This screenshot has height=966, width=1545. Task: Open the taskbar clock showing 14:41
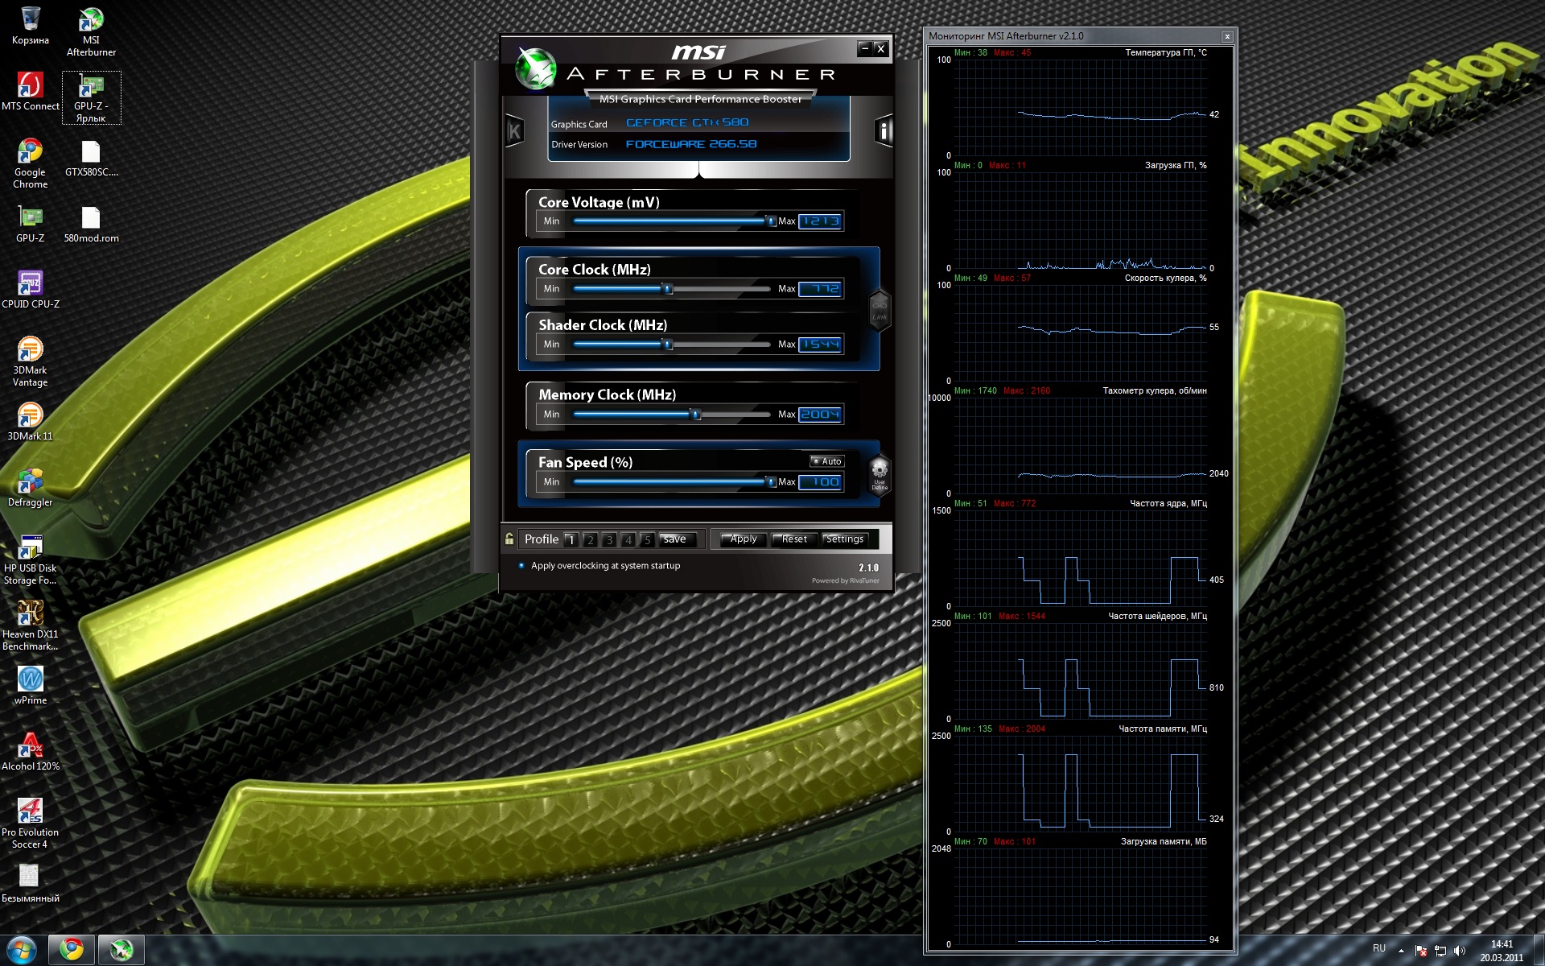1502,951
